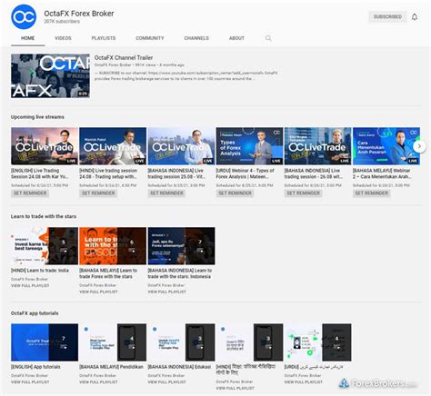The width and height of the screenshot is (431, 396).
Task: Go to the COMMUNITY tab
Action: click(150, 38)
